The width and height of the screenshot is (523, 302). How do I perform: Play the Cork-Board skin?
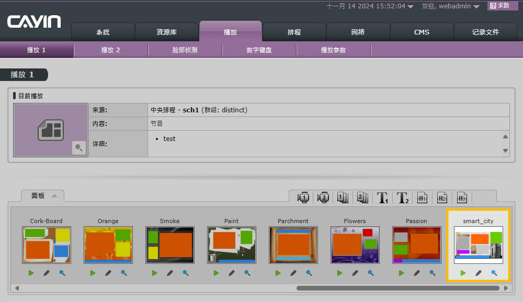(31, 273)
